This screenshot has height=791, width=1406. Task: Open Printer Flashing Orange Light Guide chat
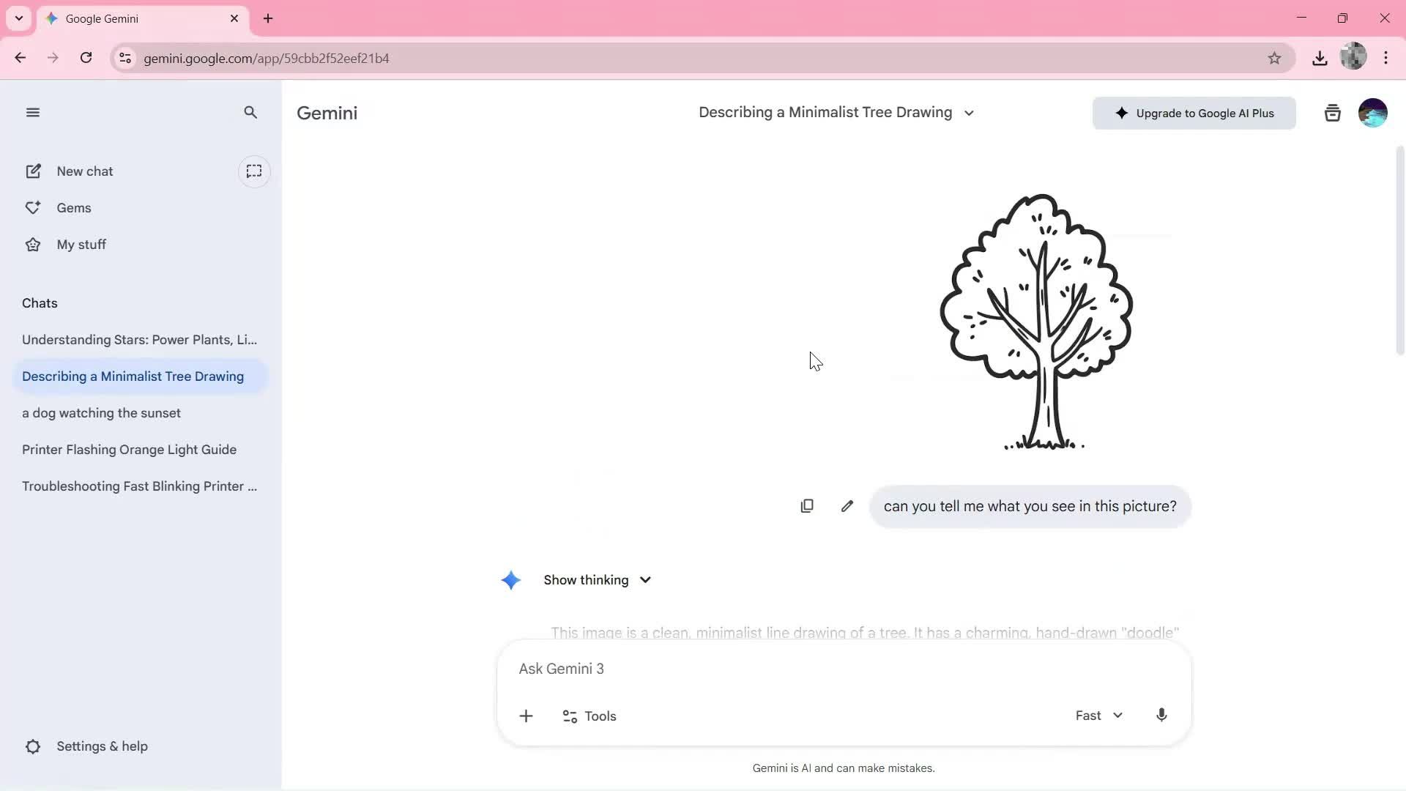click(129, 450)
